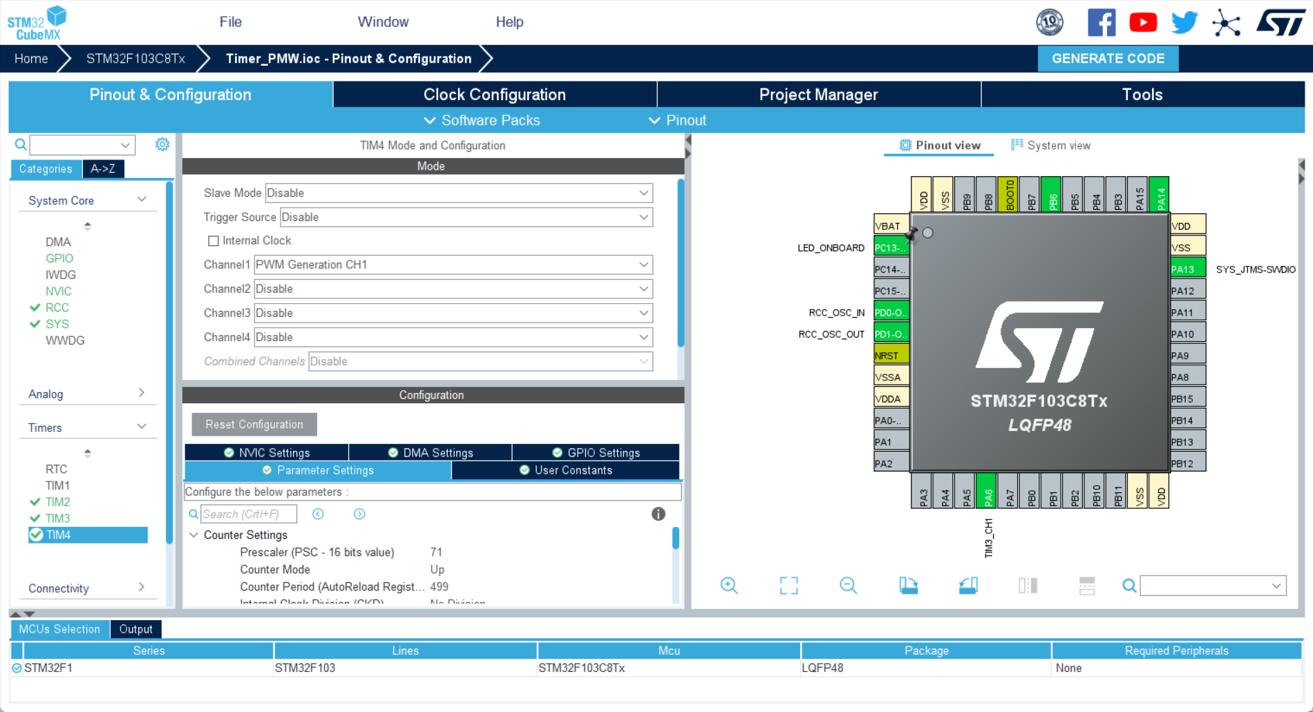Rotate the chip view clockwise
Viewport: 1313px width, 712px height.
click(x=909, y=586)
